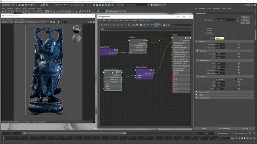The image size is (257, 144).
Task: Click the Select button at panel bottom
Action: click(x=204, y=129)
